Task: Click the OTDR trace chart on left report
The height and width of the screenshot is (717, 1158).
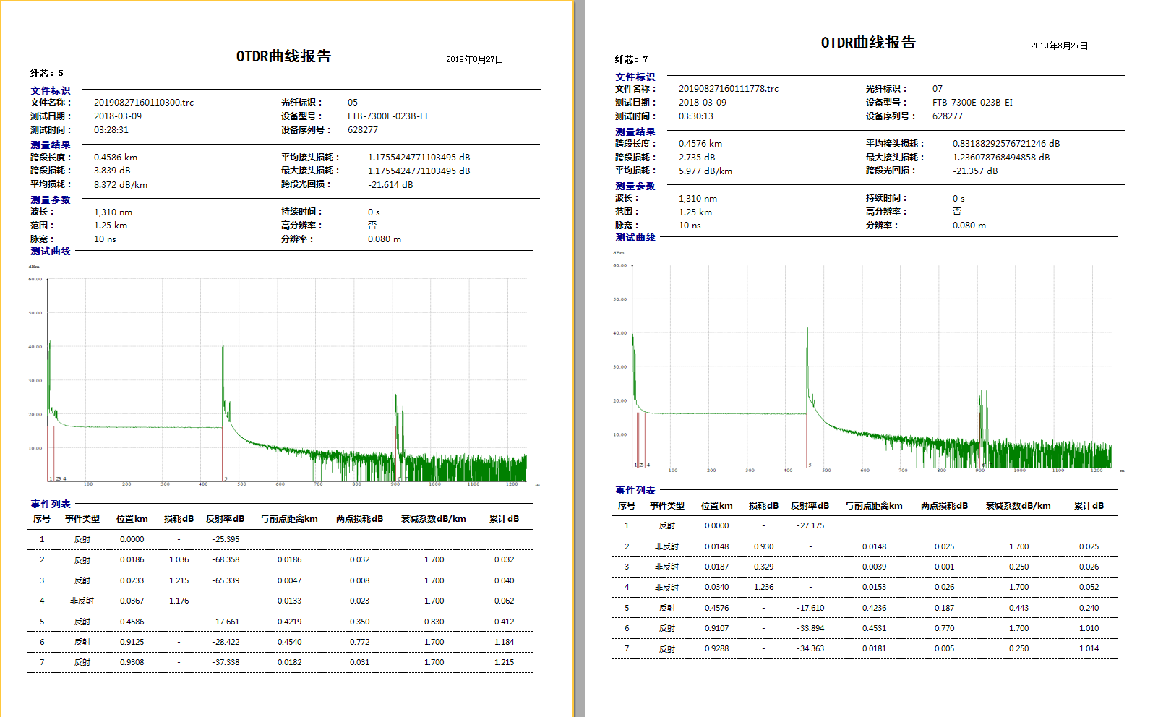Action: point(289,383)
